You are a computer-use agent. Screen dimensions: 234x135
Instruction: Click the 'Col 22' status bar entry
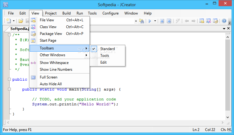210,130
